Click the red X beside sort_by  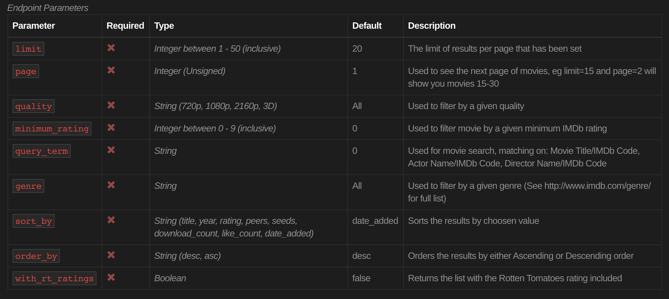pyautogui.click(x=111, y=220)
